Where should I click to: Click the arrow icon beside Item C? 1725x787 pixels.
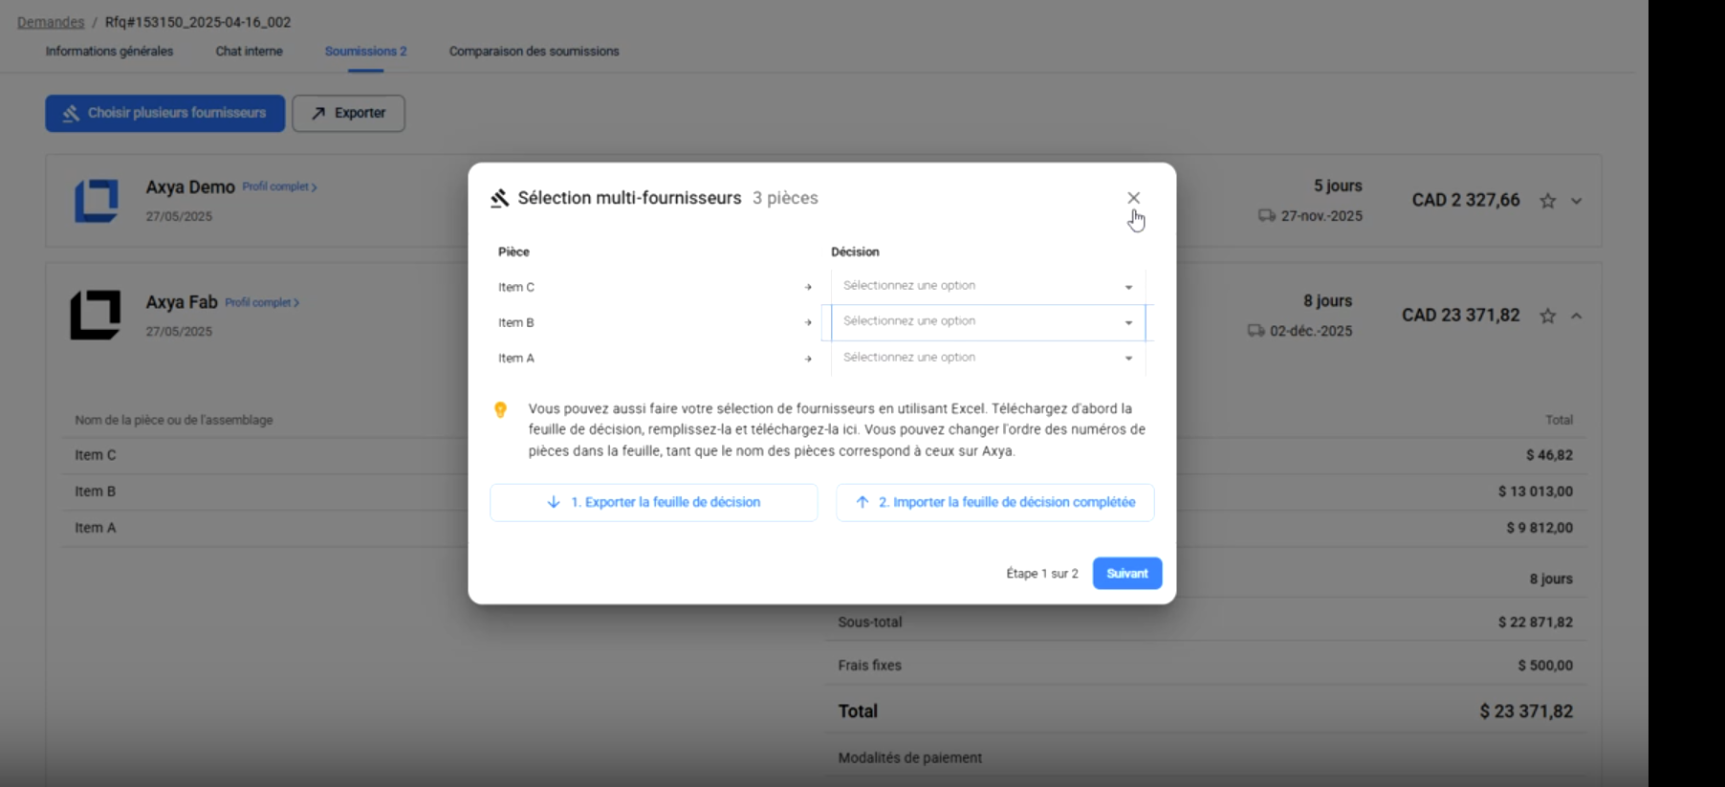coord(808,287)
